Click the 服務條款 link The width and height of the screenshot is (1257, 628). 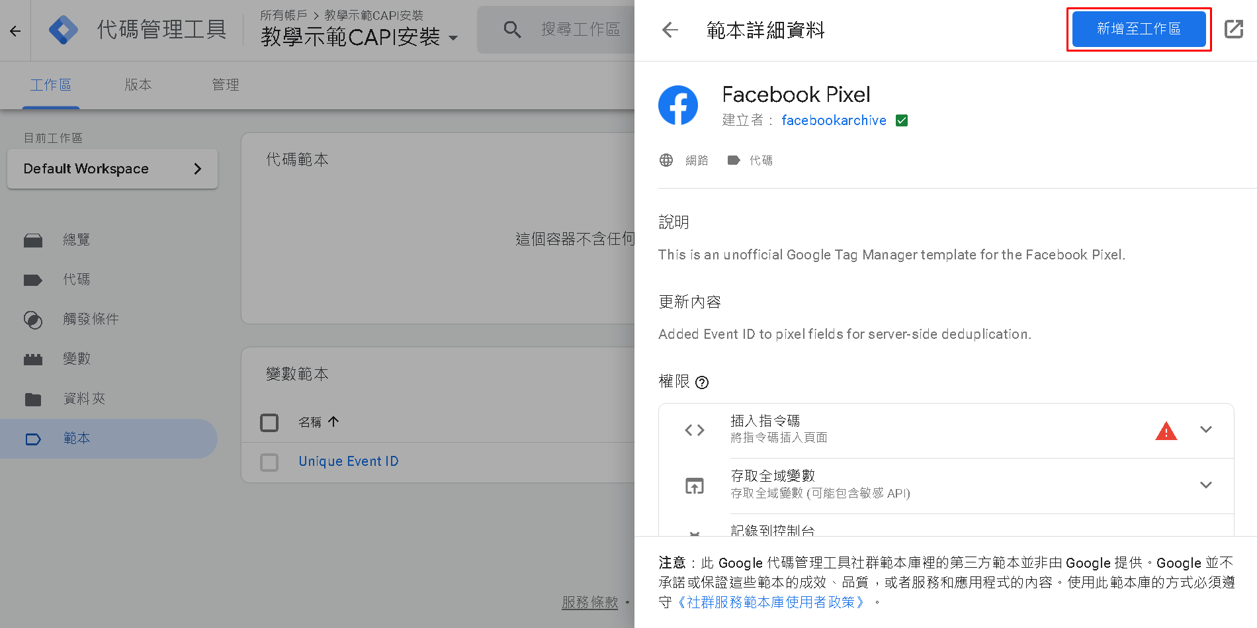pos(589,603)
